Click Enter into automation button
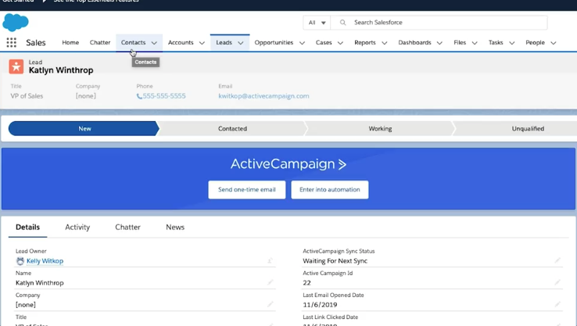Image resolution: width=577 pixels, height=326 pixels. pos(330,189)
